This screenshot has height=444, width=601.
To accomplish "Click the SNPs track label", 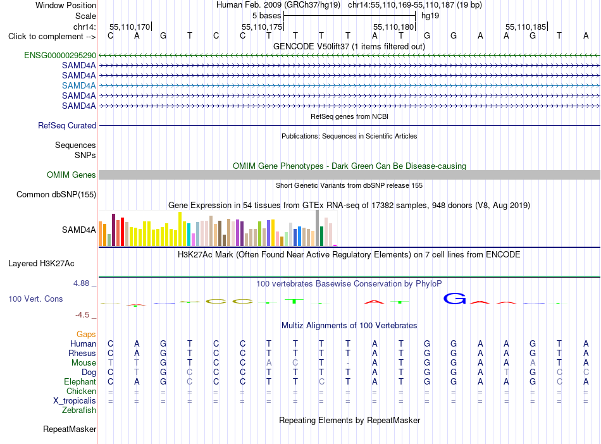I will [85, 155].
